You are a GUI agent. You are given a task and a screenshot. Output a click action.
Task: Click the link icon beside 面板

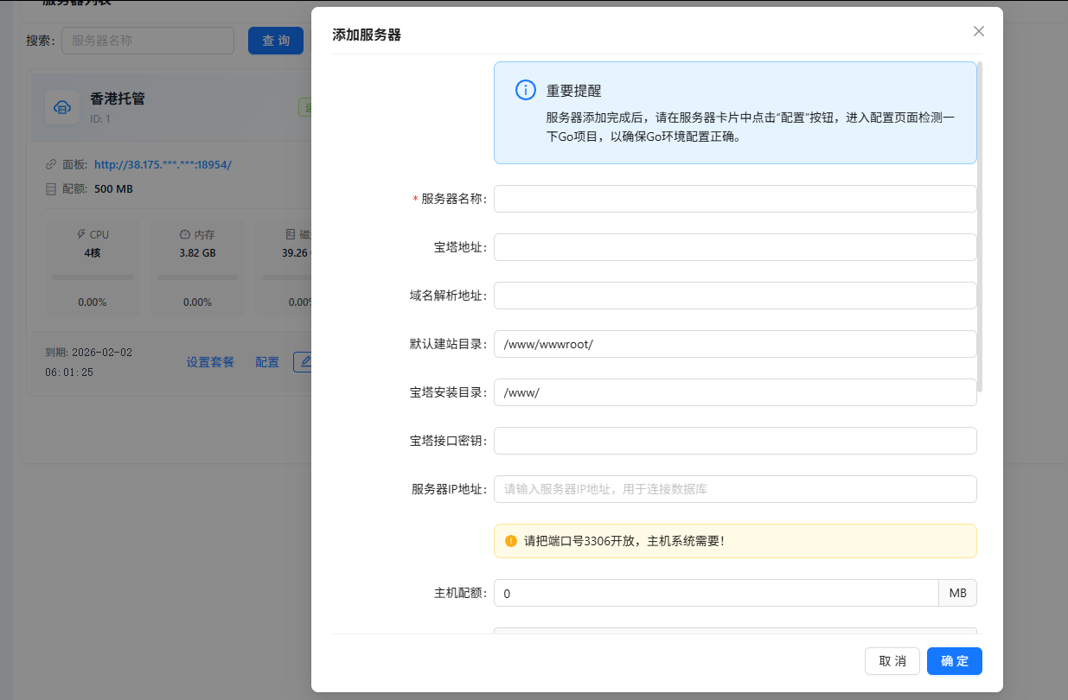[x=51, y=163]
